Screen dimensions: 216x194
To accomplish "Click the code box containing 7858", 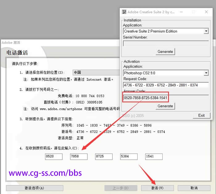I will 79,157.
